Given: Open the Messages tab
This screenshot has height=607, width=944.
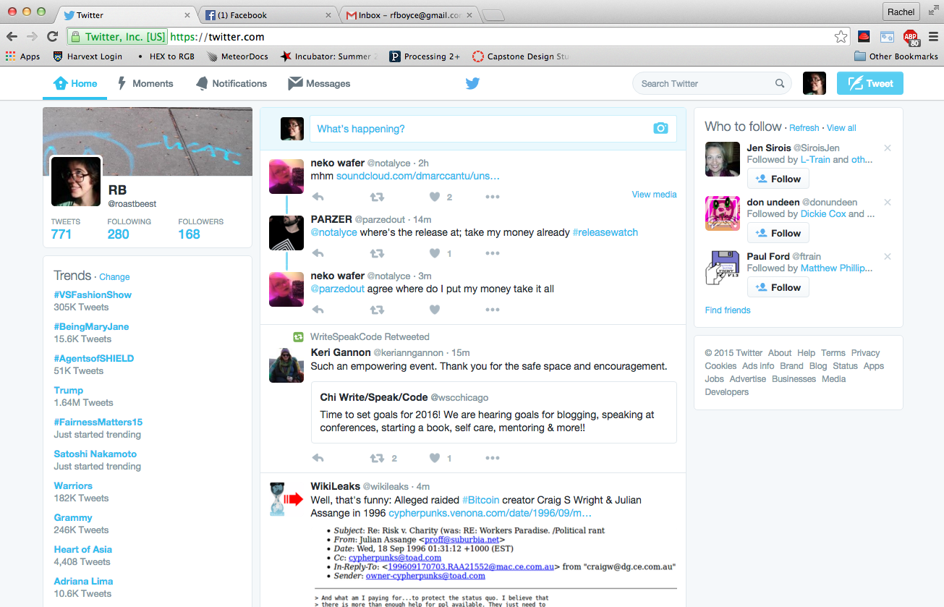Looking at the screenshot, I should [319, 83].
